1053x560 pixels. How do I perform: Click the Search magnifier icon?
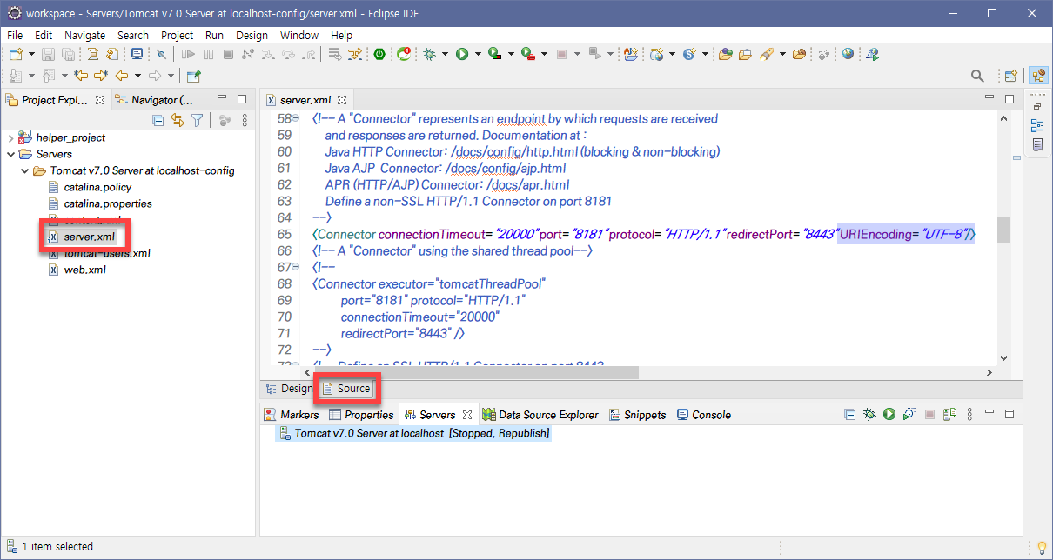pyautogui.click(x=977, y=77)
